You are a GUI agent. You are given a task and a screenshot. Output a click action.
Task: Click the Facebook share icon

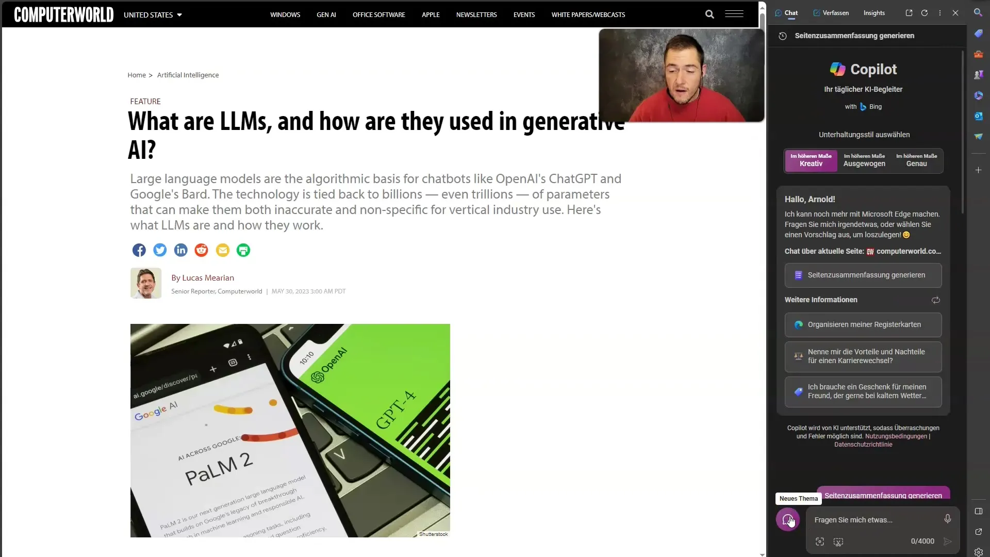point(139,250)
